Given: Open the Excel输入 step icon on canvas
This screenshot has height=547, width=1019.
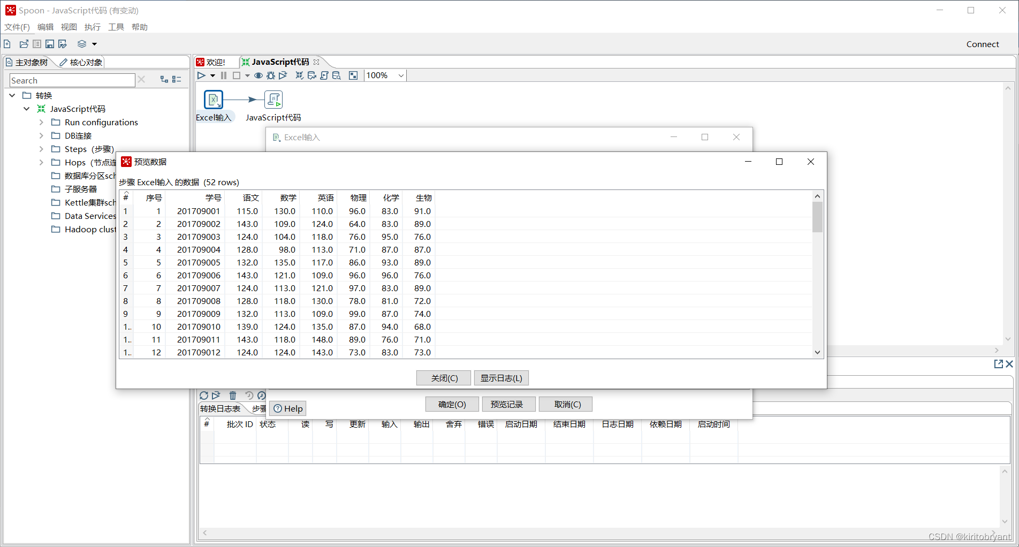Looking at the screenshot, I should [214, 100].
